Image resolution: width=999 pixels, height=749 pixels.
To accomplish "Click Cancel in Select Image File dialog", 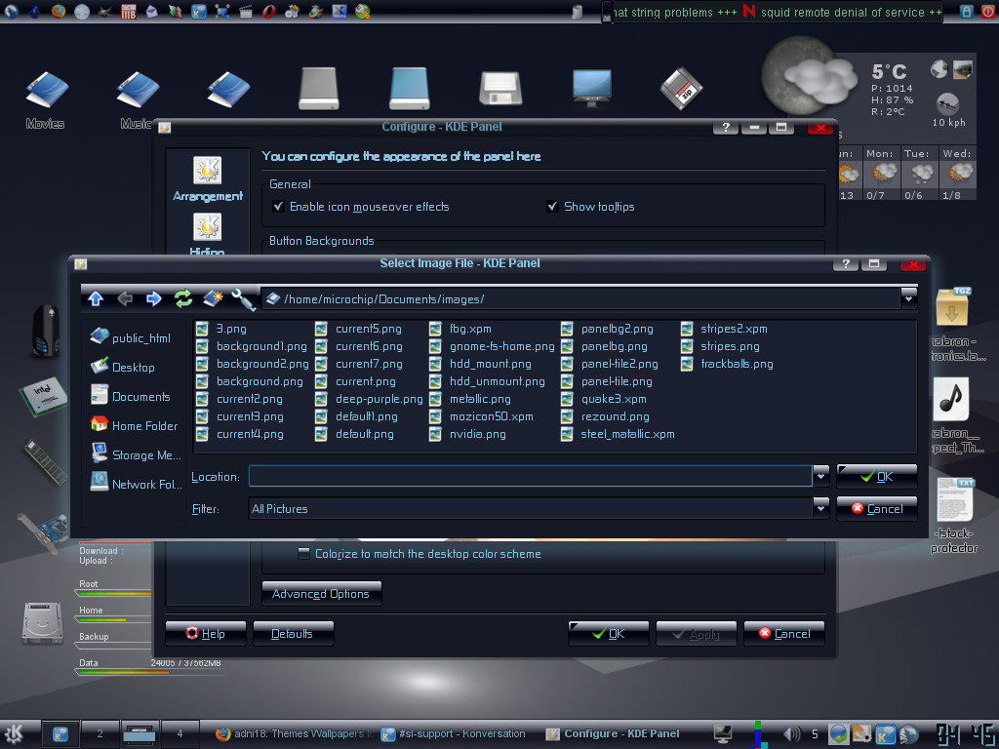I will pos(877,508).
